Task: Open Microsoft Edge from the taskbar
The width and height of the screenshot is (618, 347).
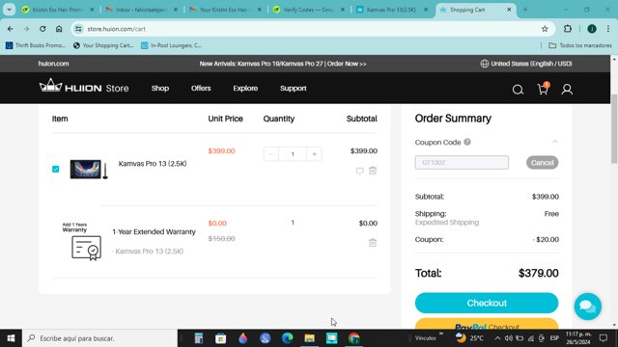Action: [288, 338]
